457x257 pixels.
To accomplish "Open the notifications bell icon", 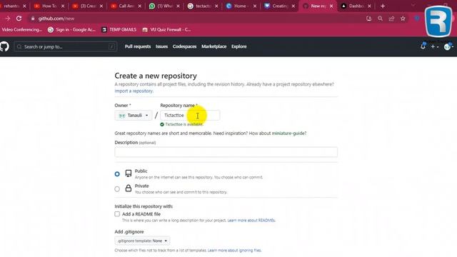I will click(x=423, y=46).
